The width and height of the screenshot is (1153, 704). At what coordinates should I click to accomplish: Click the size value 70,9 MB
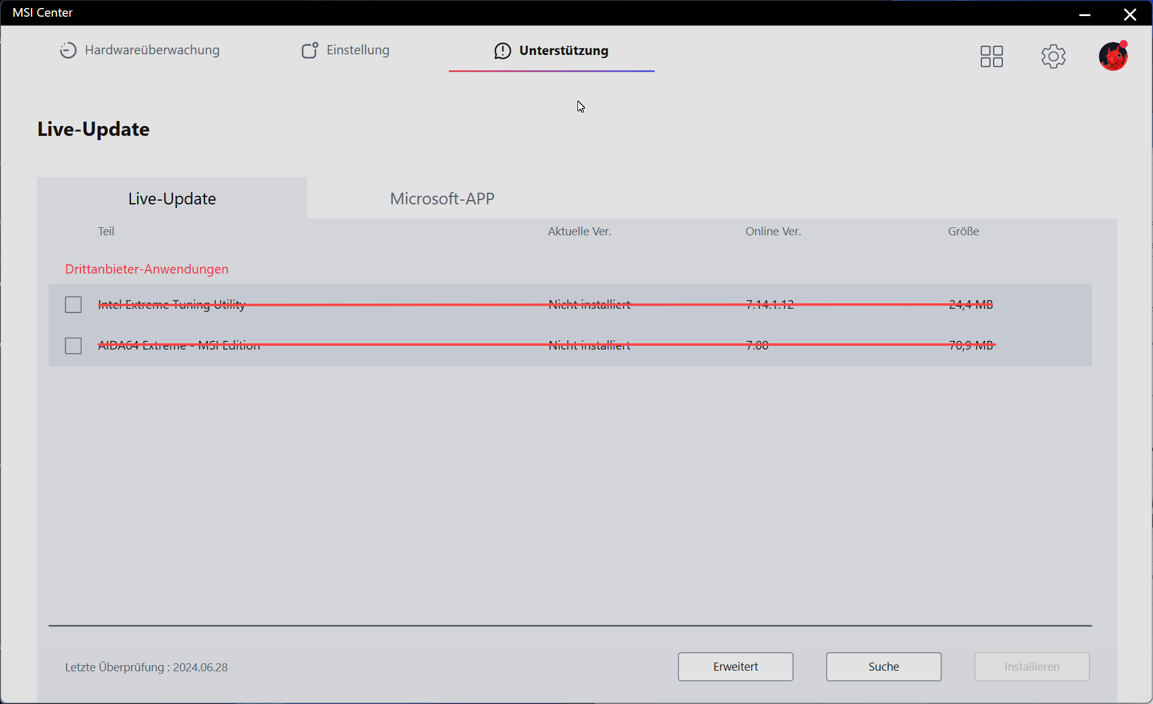[971, 345]
